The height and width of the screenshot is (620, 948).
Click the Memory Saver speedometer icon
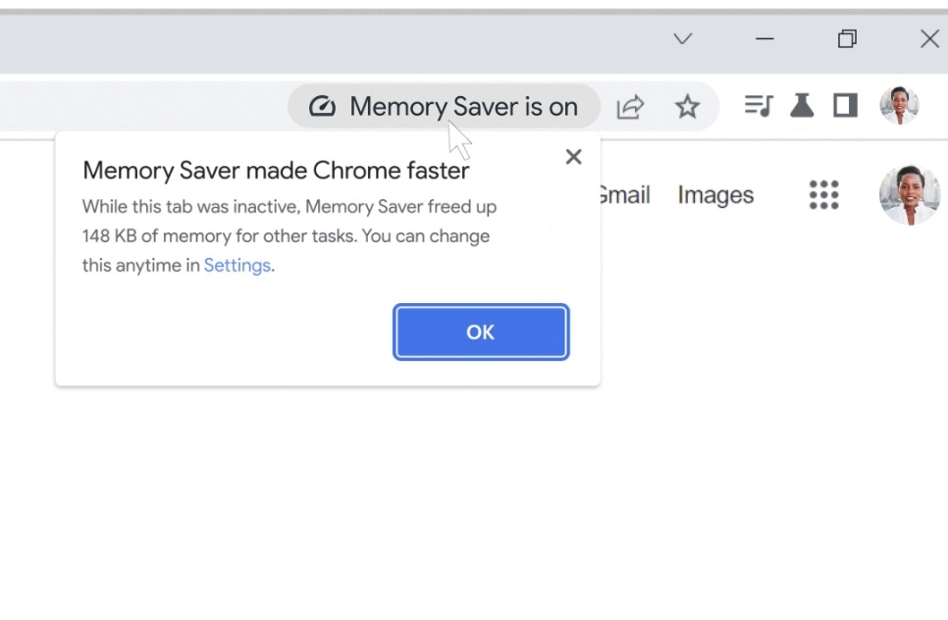[322, 106]
